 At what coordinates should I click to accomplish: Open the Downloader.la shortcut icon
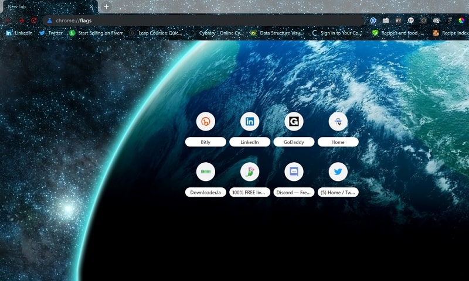click(206, 172)
